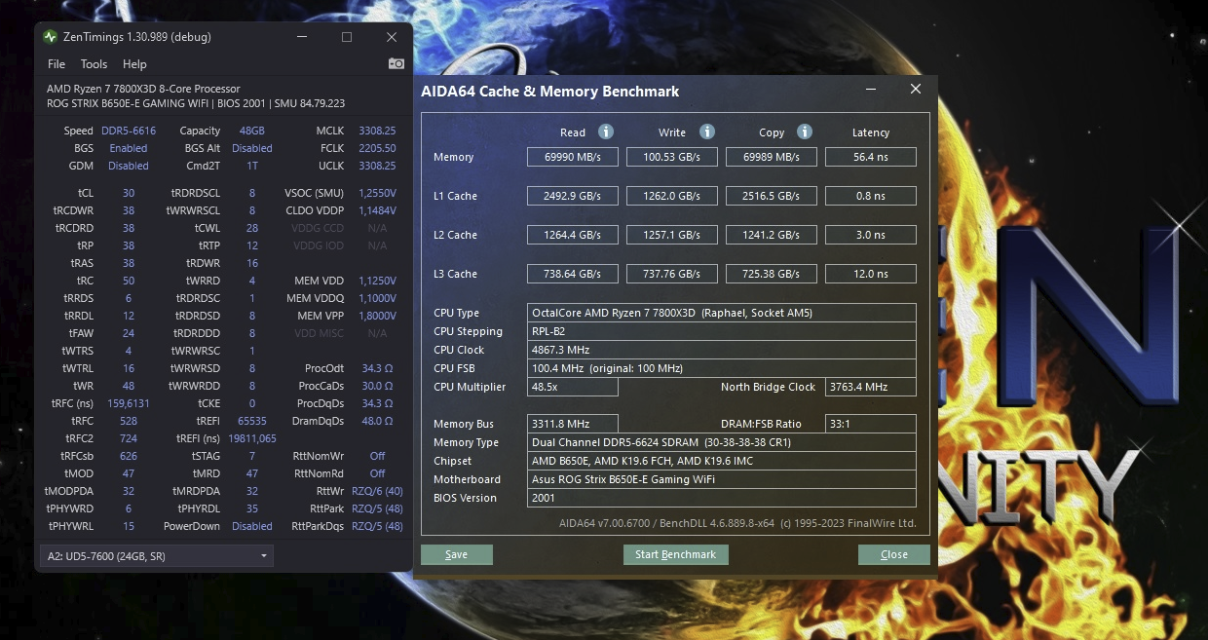Viewport: 1208px width, 640px height.
Task: Open the File menu in ZenTimings
Action: [x=57, y=64]
